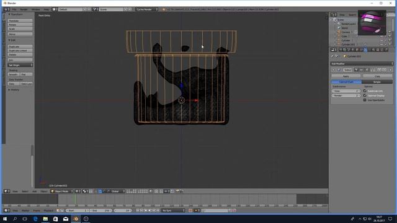Click the current frame number field

(x=123, y=211)
